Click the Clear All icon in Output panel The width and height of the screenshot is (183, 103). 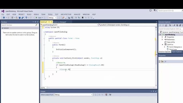[106, 95]
